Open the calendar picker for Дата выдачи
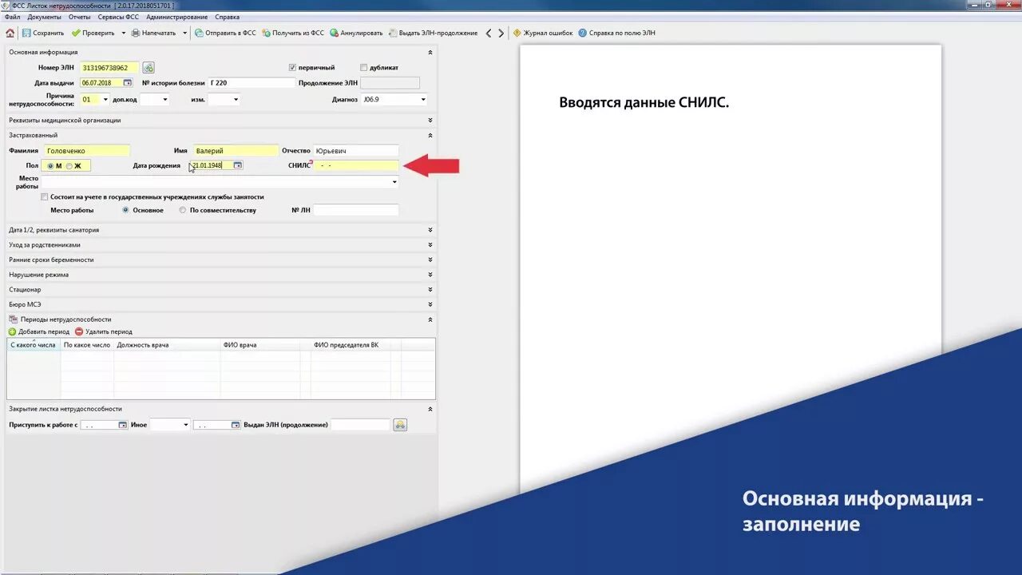Viewport: 1022px width, 575px height. tap(128, 83)
